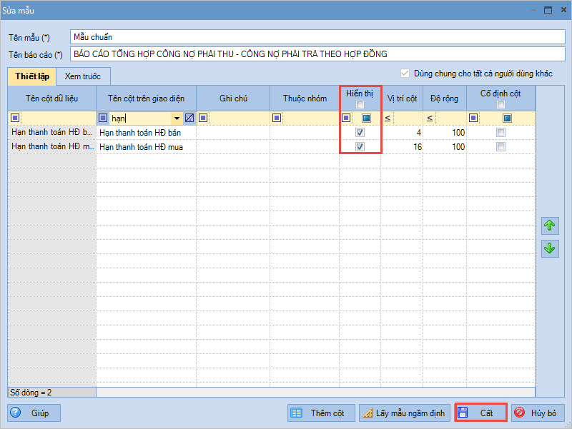Click the filter operator icon under Thuộc nhóm
572x429 pixels.
[x=275, y=118]
